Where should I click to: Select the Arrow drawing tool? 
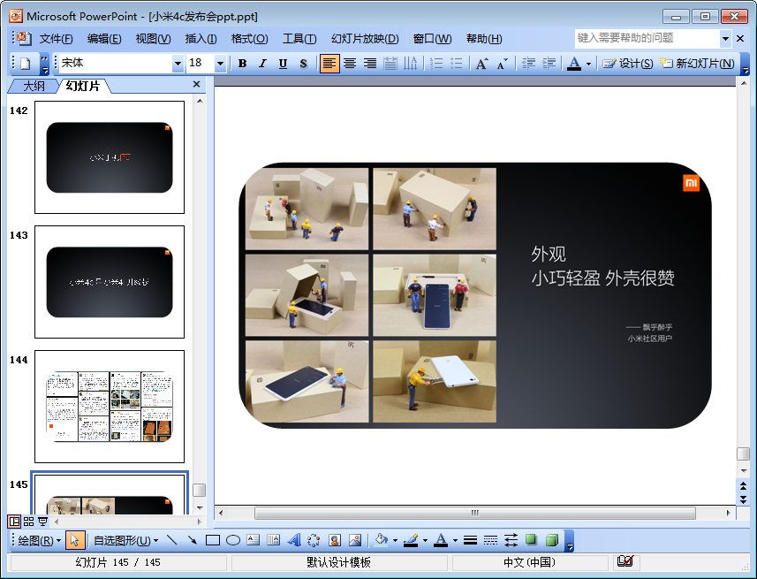tap(193, 540)
